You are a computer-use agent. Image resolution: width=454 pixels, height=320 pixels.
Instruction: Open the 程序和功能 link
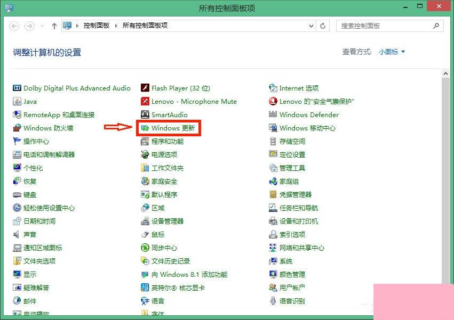point(168,141)
